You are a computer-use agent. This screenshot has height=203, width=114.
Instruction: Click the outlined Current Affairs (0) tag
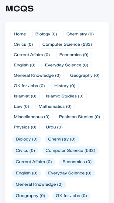(x=32, y=55)
